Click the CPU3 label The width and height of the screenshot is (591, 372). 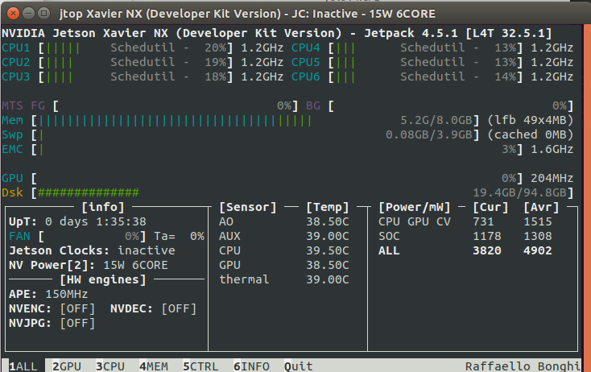coord(16,76)
